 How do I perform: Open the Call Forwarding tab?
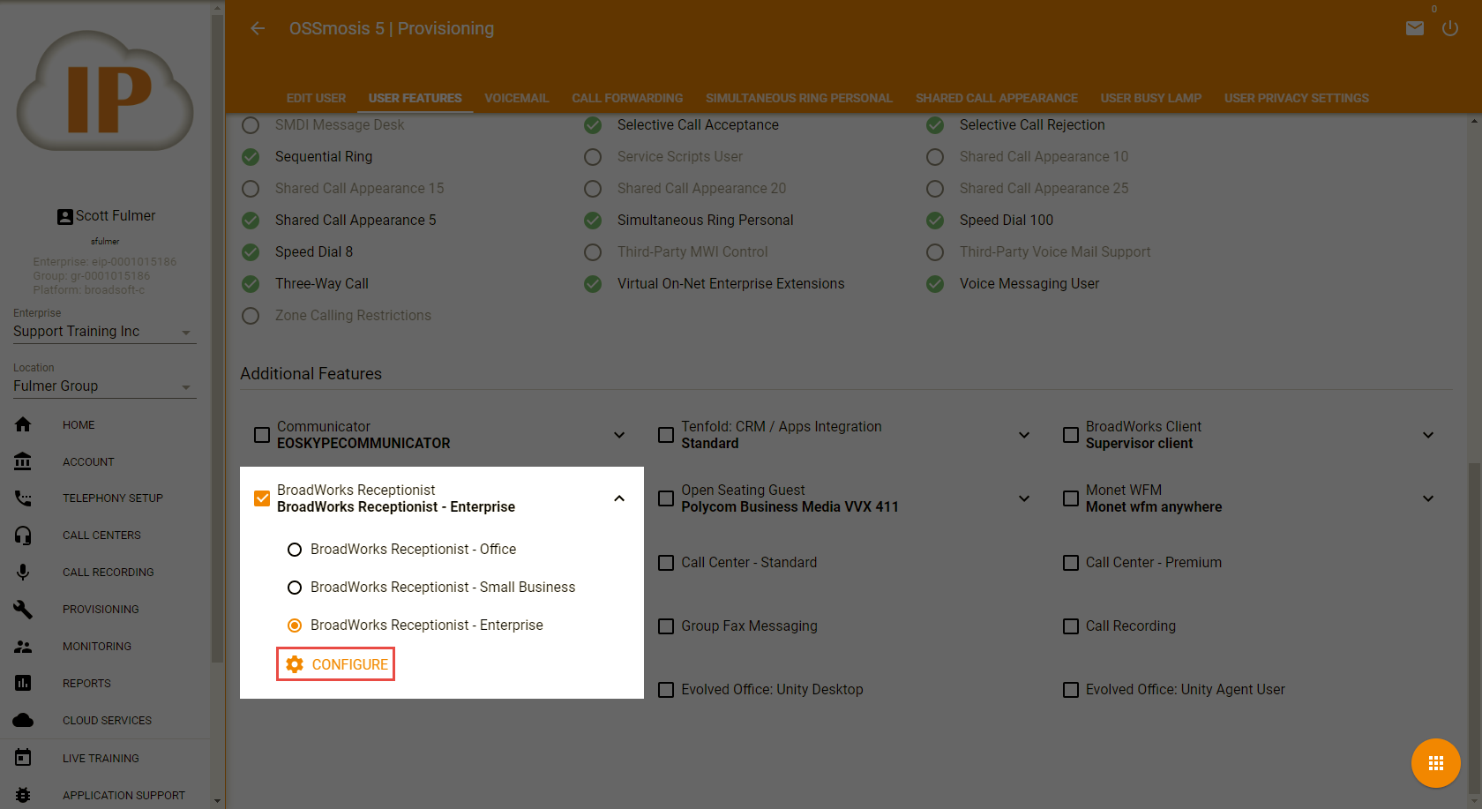tap(626, 98)
